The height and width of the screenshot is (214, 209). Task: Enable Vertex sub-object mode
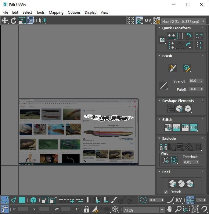(5, 200)
